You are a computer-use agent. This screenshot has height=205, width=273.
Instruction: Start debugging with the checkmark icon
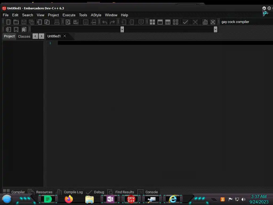click(185, 22)
